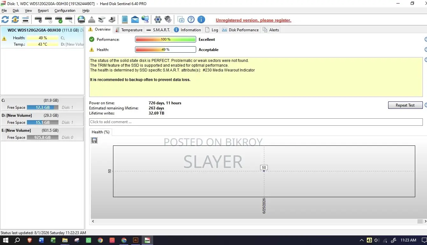The image size is (427, 245).
Task: Expand hidden system tray icons chevron
Action: click(362, 240)
